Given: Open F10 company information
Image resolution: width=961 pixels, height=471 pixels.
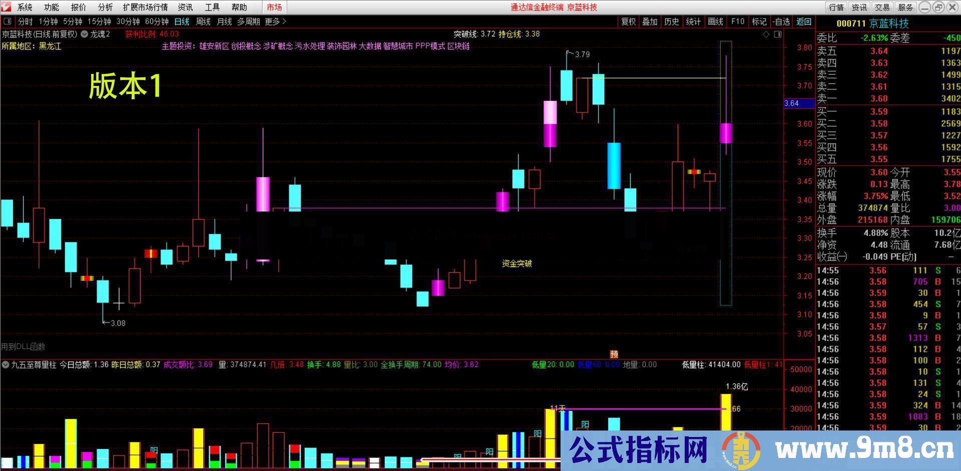Looking at the screenshot, I should pyautogui.click(x=737, y=21).
